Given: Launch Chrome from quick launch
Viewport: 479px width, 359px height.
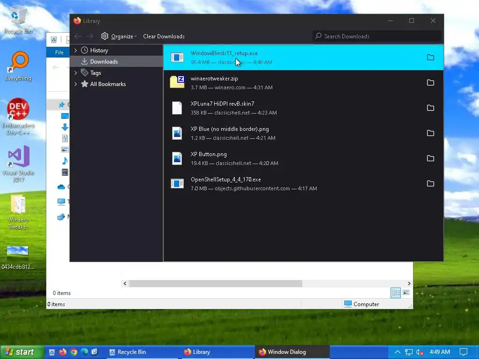Looking at the screenshot, I should tap(73, 352).
